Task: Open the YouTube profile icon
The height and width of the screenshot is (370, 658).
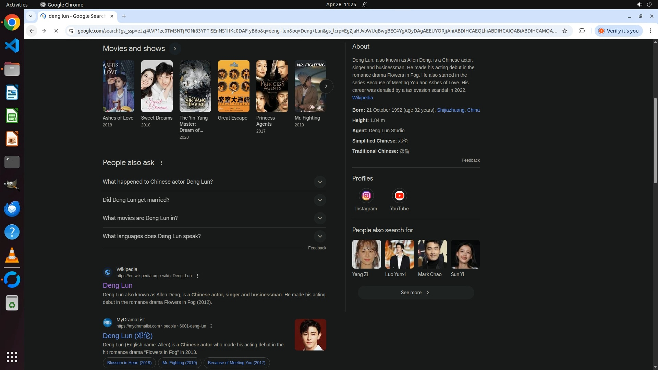Action: 399,196
